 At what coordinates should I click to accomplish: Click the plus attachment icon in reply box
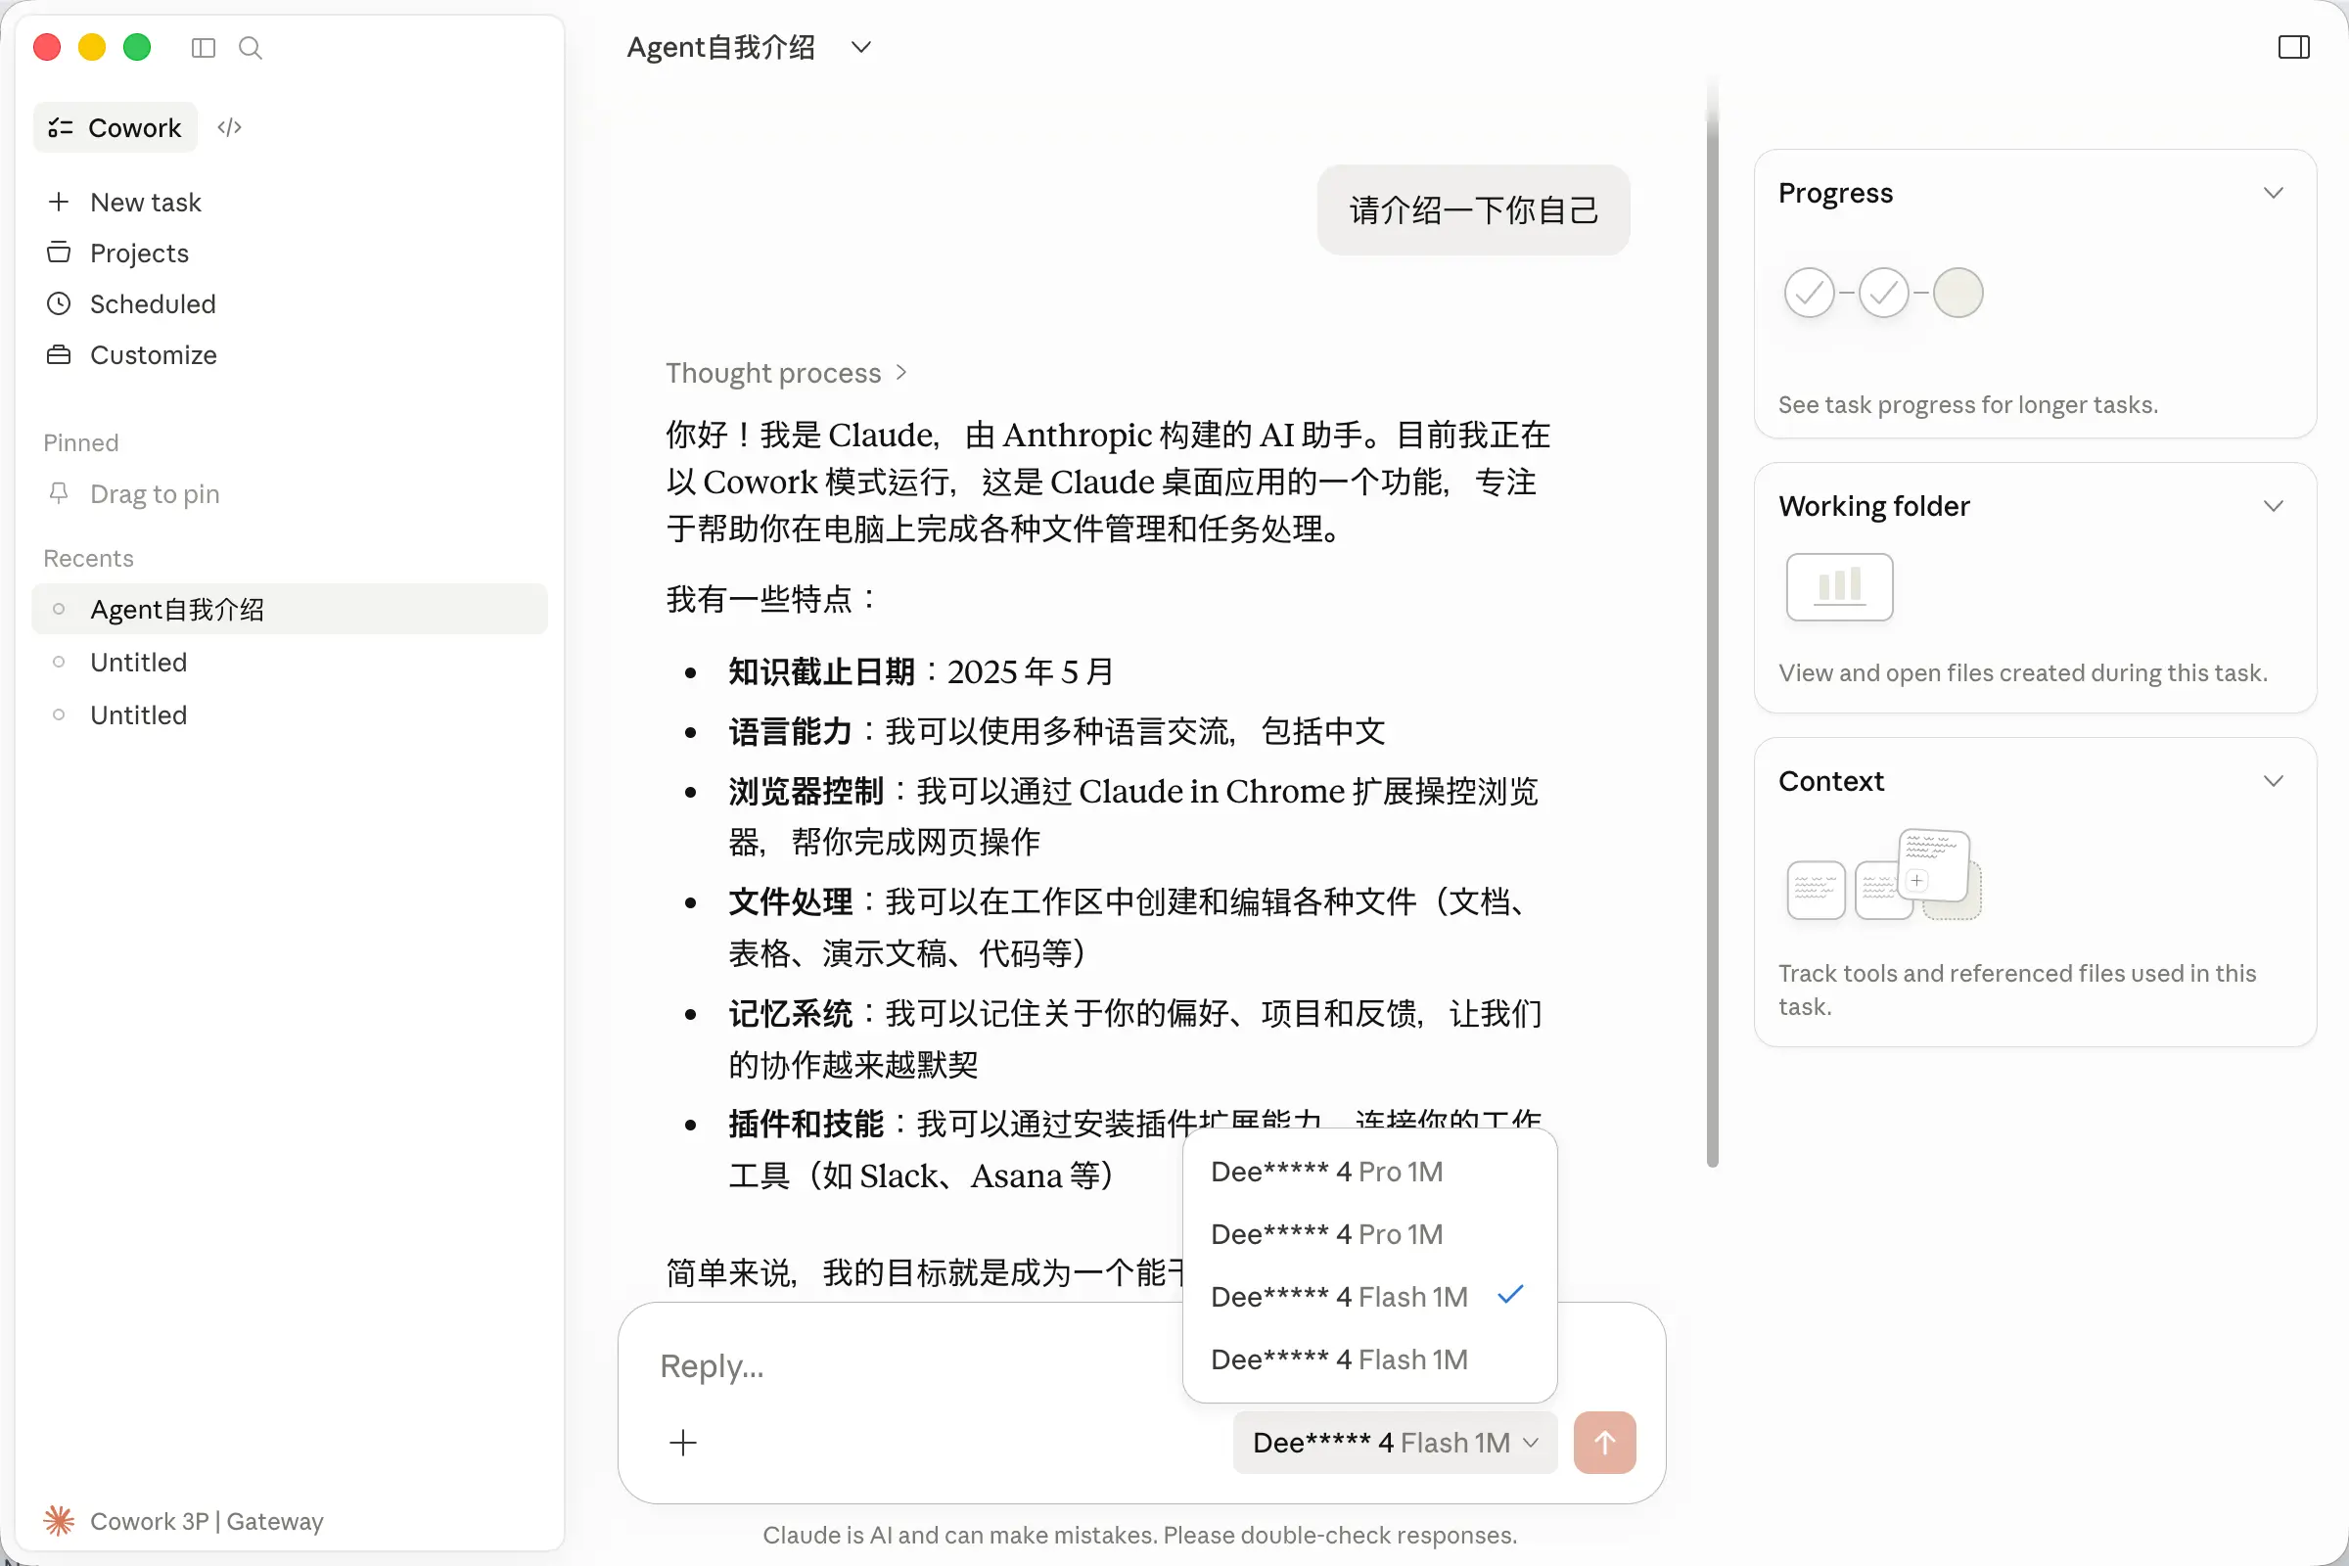683,1442
